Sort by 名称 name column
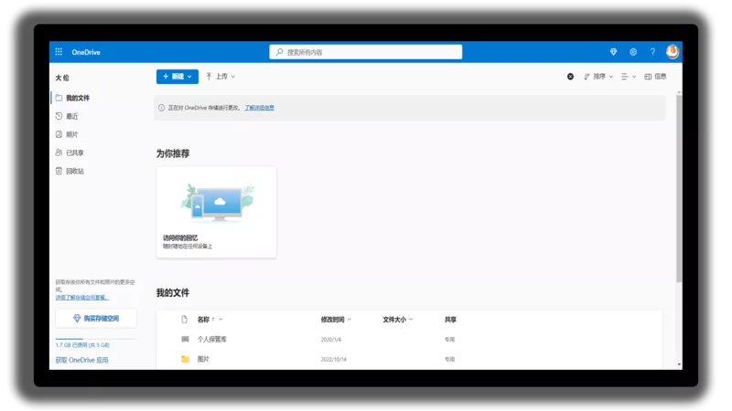732x411 pixels. click(x=210, y=319)
